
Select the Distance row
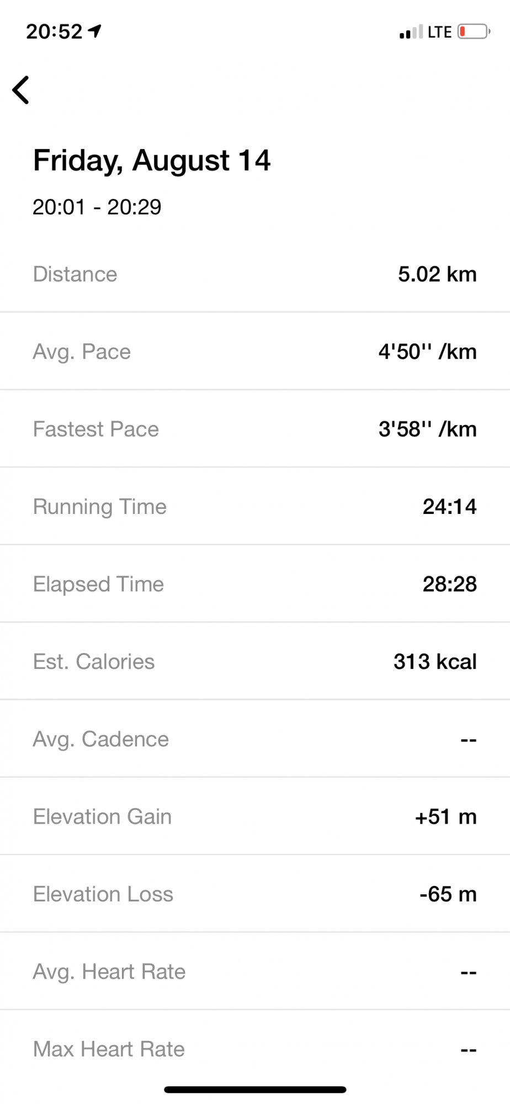255,274
